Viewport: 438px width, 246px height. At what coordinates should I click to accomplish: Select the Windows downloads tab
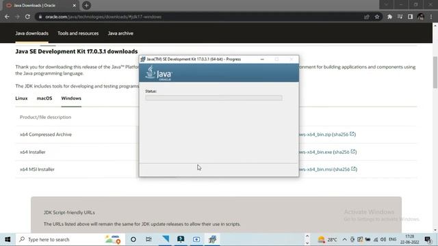[x=71, y=98]
